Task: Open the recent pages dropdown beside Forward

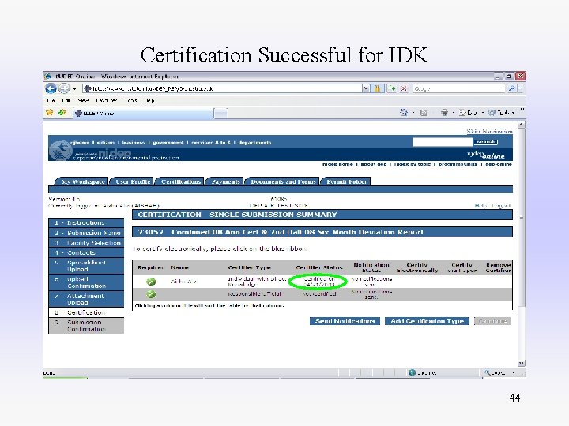Action: 74,88
